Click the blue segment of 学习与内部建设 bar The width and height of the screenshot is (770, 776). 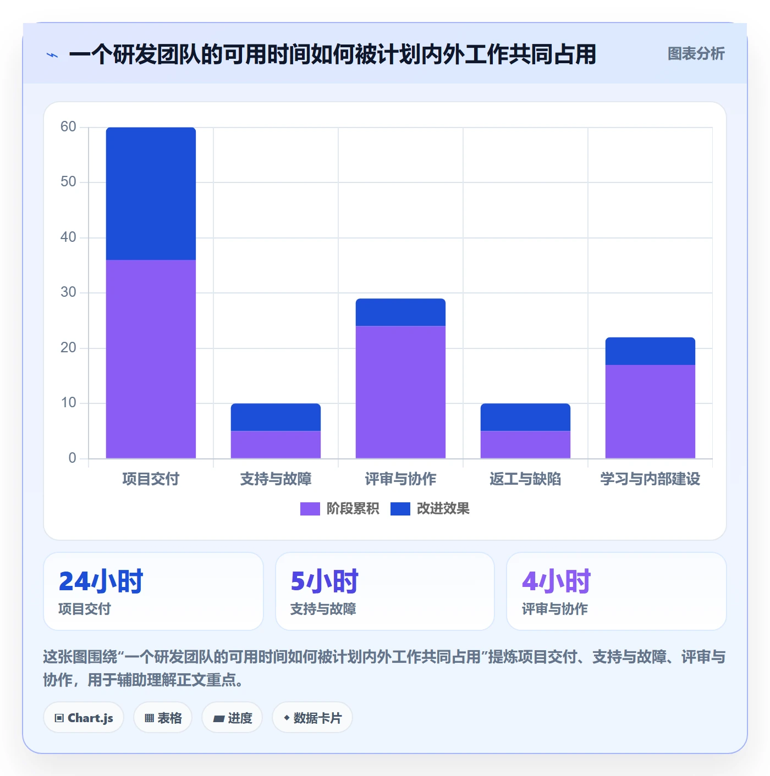pyautogui.click(x=650, y=351)
